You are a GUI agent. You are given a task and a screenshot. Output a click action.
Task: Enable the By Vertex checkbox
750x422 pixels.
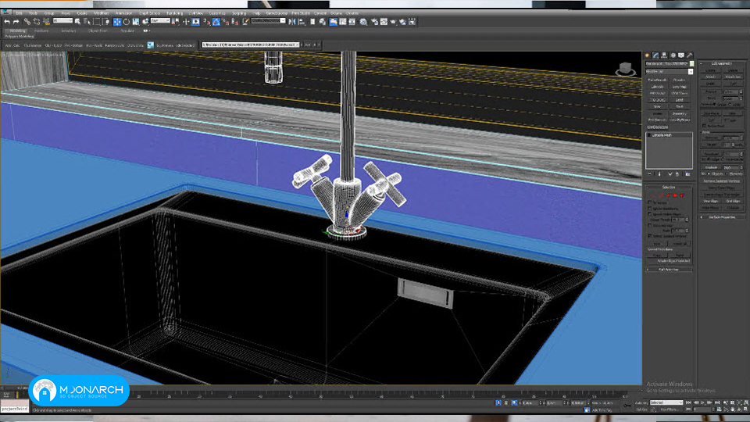point(649,203)
